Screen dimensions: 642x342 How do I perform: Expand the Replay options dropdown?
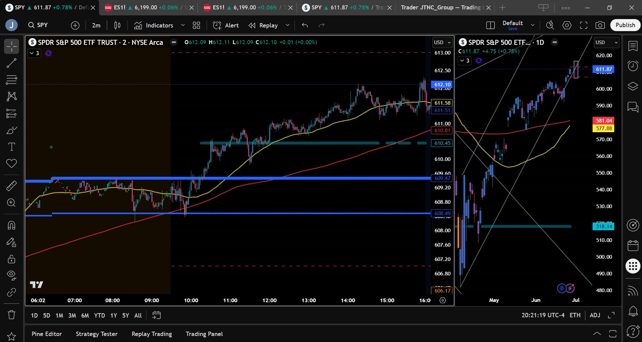coord(288,25)
